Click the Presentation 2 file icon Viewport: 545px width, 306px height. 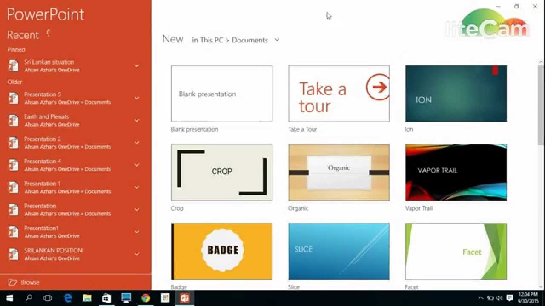pos(14,143)
